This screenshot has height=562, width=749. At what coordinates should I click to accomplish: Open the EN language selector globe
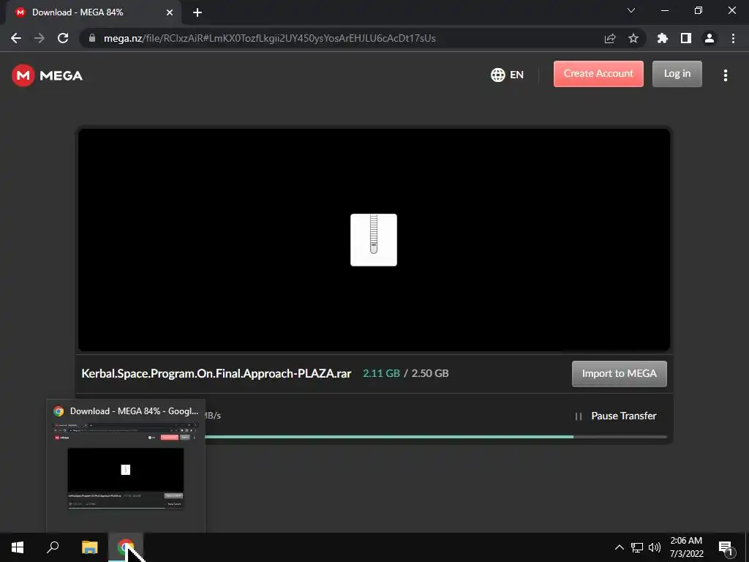click(x=507, y=75)
